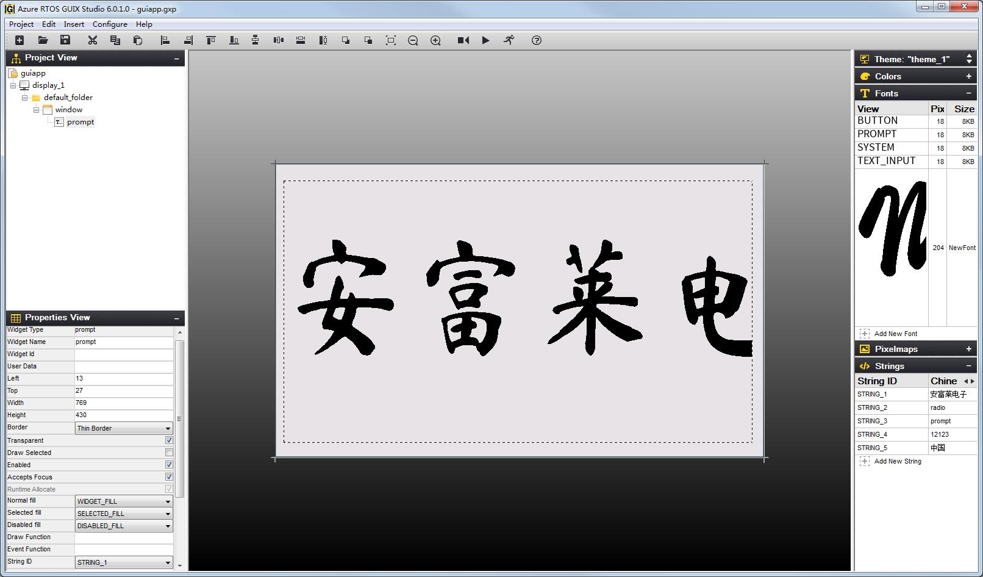The width and height of the screenshot is (983, 577).
Task: Open the Project menu
Action: point(21,24)
